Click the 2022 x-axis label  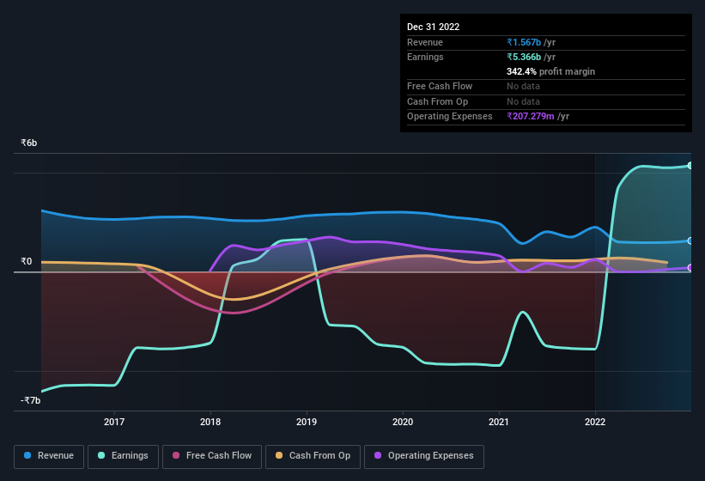pyautogui.click(x=595, y=422)
